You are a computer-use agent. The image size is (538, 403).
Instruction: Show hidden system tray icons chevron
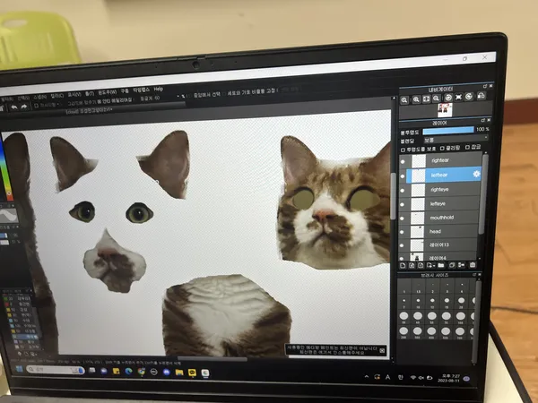(367, 377)
